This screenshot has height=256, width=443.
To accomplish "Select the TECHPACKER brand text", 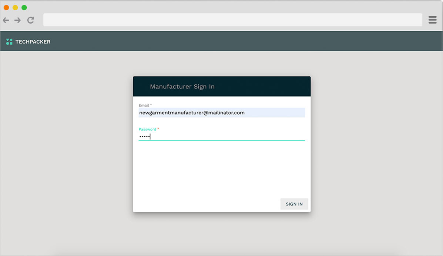I will point(32,42).
